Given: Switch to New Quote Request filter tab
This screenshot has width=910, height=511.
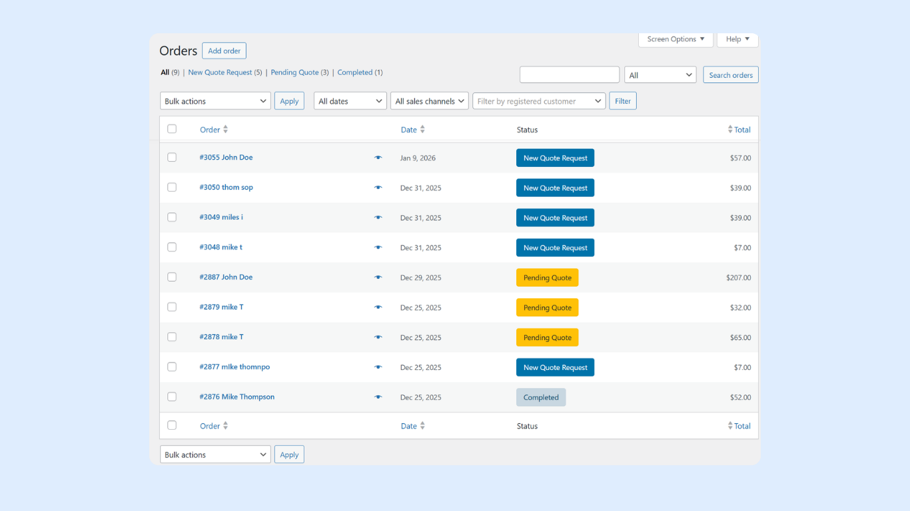Looking at the screenshot, I should pos(220,73).
